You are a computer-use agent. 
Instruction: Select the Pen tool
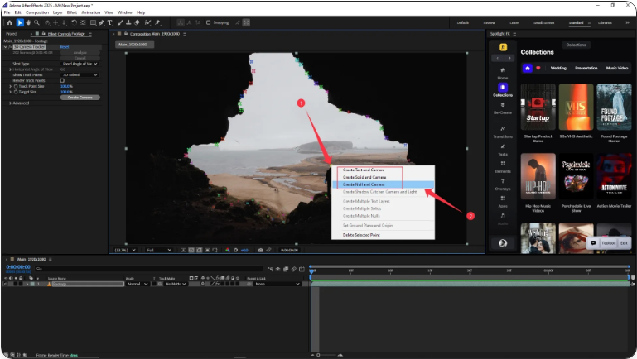click(x=99, y=22)
